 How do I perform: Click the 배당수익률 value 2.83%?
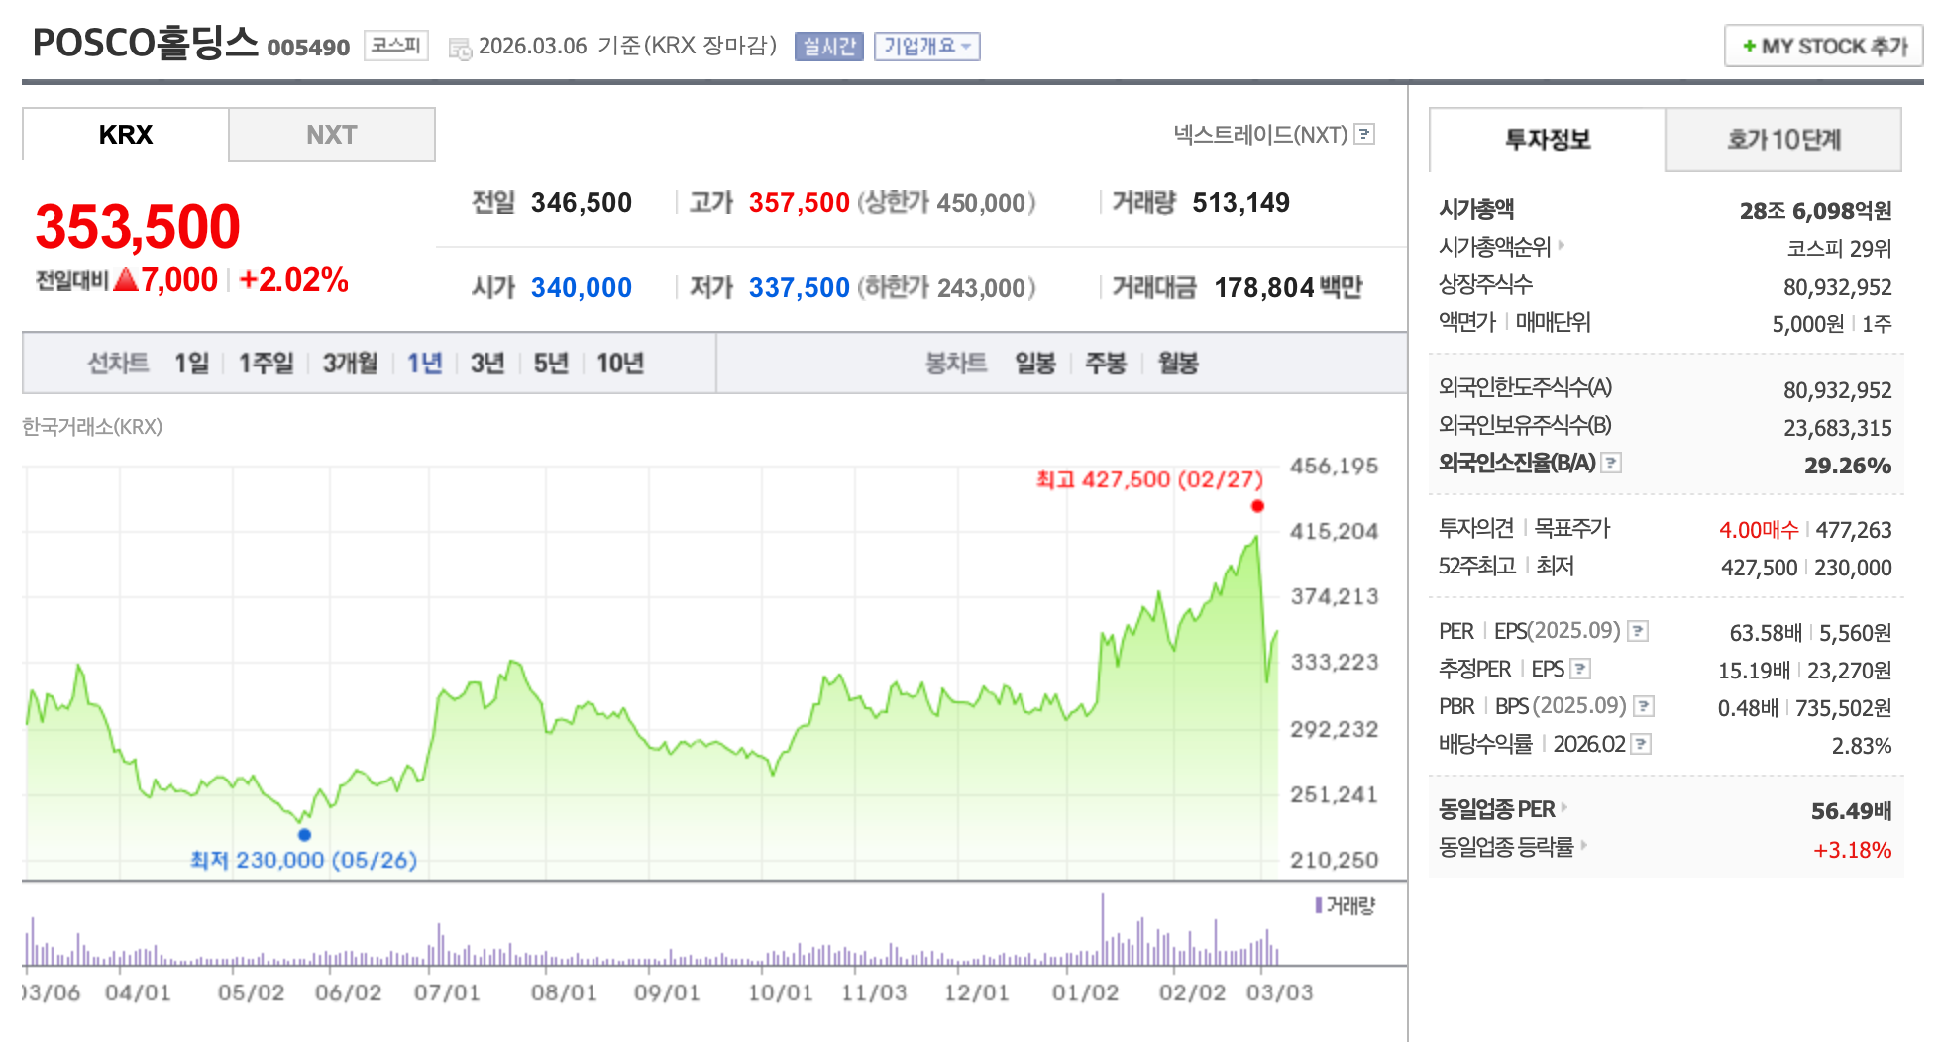click(1862, 746)
